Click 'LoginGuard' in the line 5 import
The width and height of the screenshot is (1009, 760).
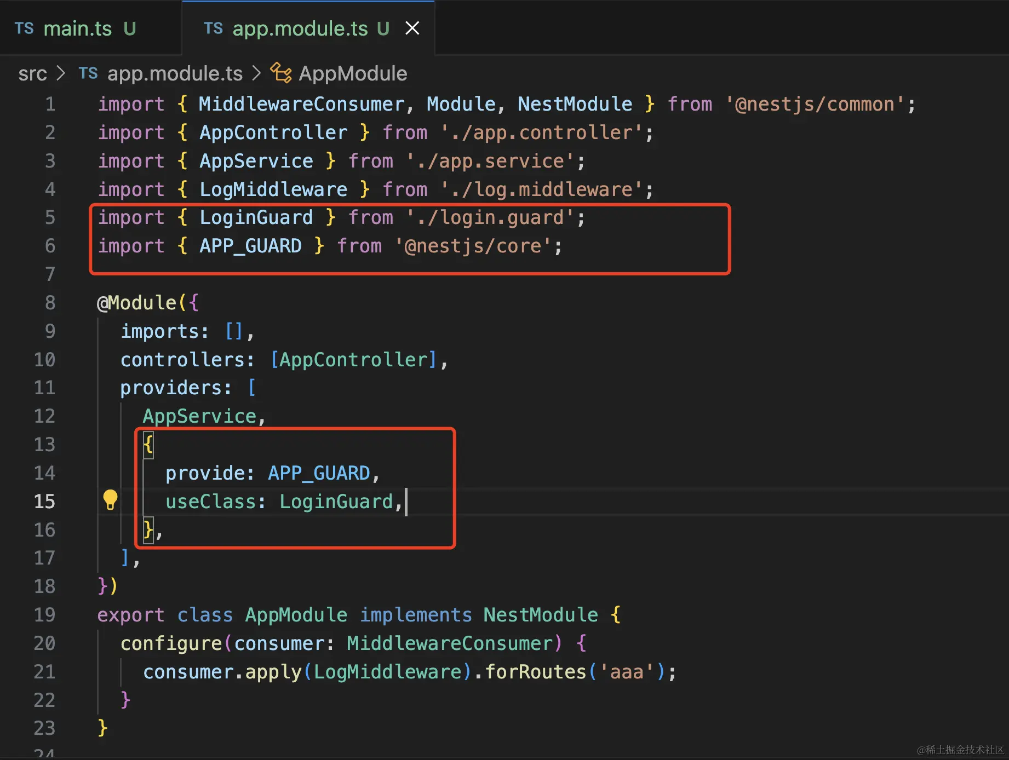click(x=256, y=217)
